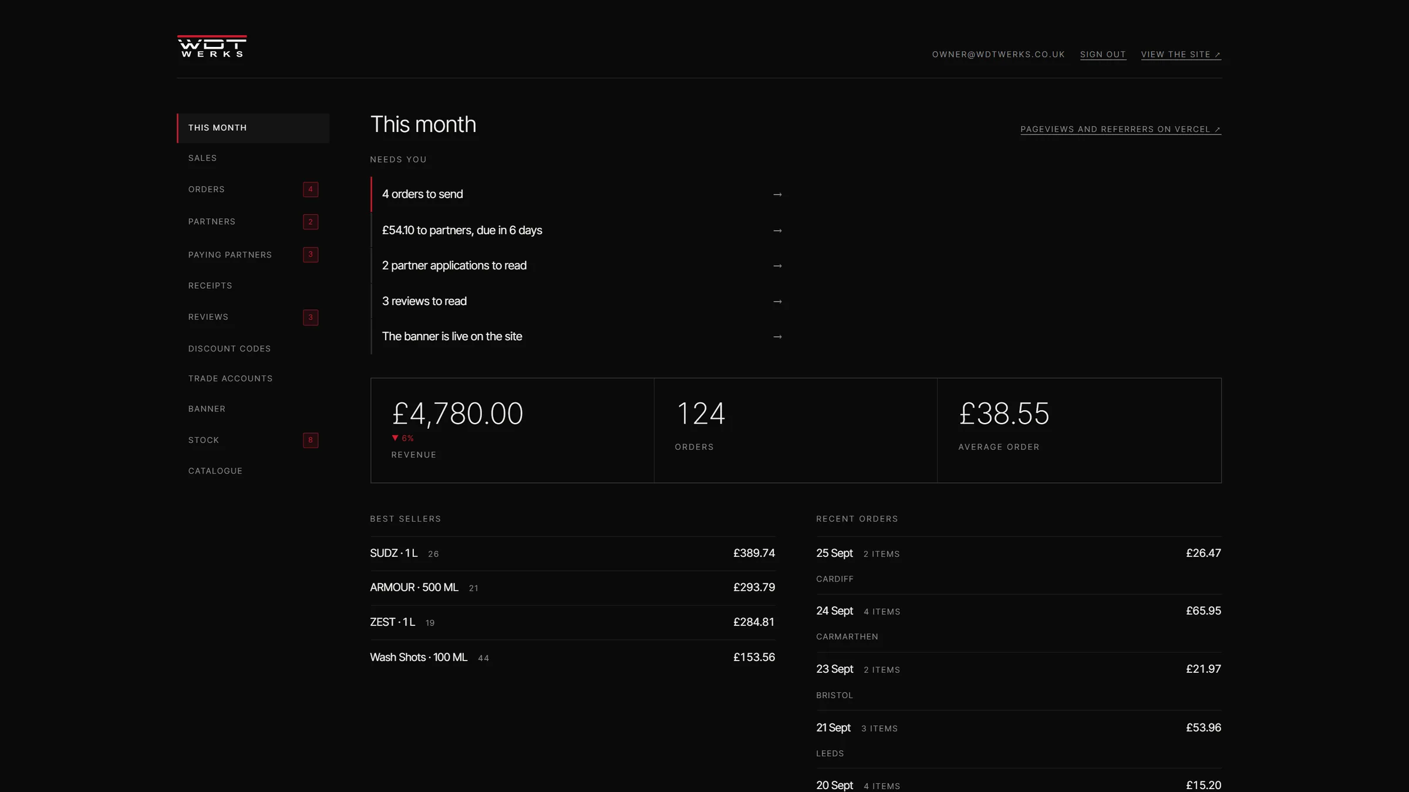Open 24 Sept Carmarthen order
The height and width of the screenshot is (792, 1409).
1019,624
